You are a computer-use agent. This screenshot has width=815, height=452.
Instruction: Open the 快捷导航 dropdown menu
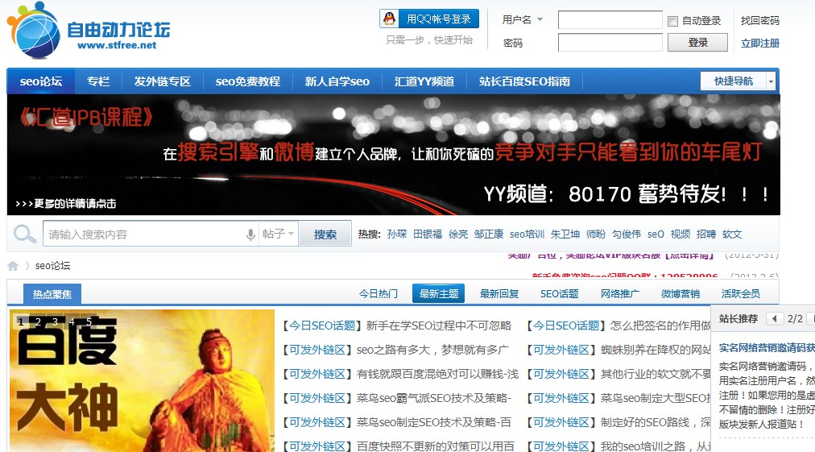(x=738, y=81)
